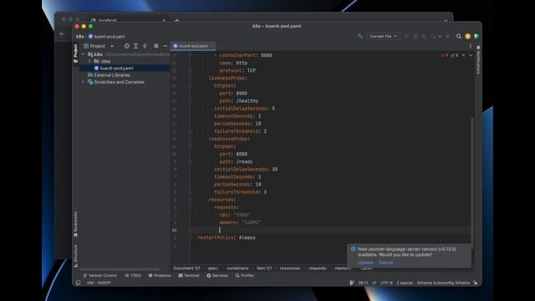
Task: Open the TODO tool window
Action: (133, 275)
